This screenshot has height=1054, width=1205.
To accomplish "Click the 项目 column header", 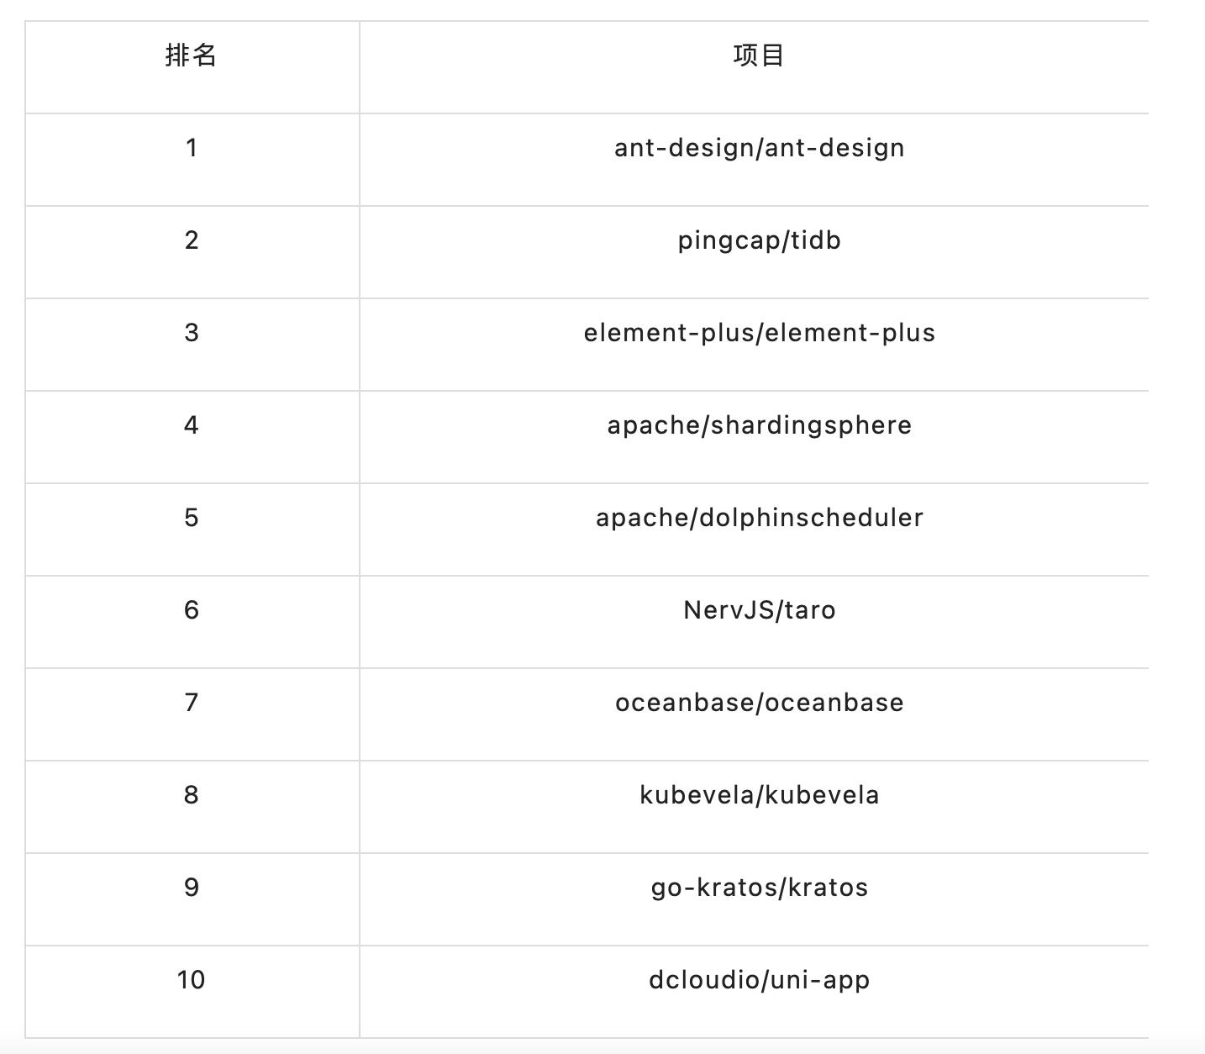I will pyautogui.click(x=759, y=55).
